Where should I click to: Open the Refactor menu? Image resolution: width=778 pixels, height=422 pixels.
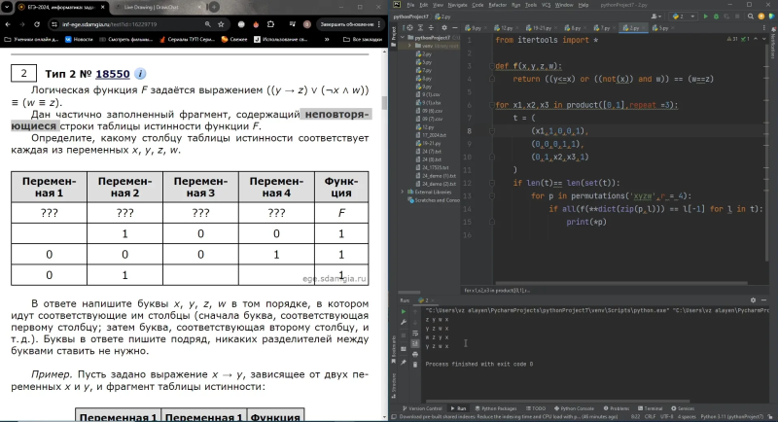coord(497,5)
